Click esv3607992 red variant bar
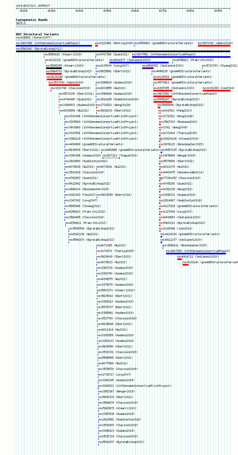 coord(163,96)
